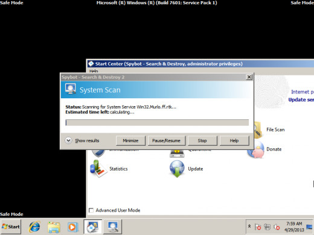
Task: Open Windows Explorer folder from taskbar
Action: click(x=54, y=227)
